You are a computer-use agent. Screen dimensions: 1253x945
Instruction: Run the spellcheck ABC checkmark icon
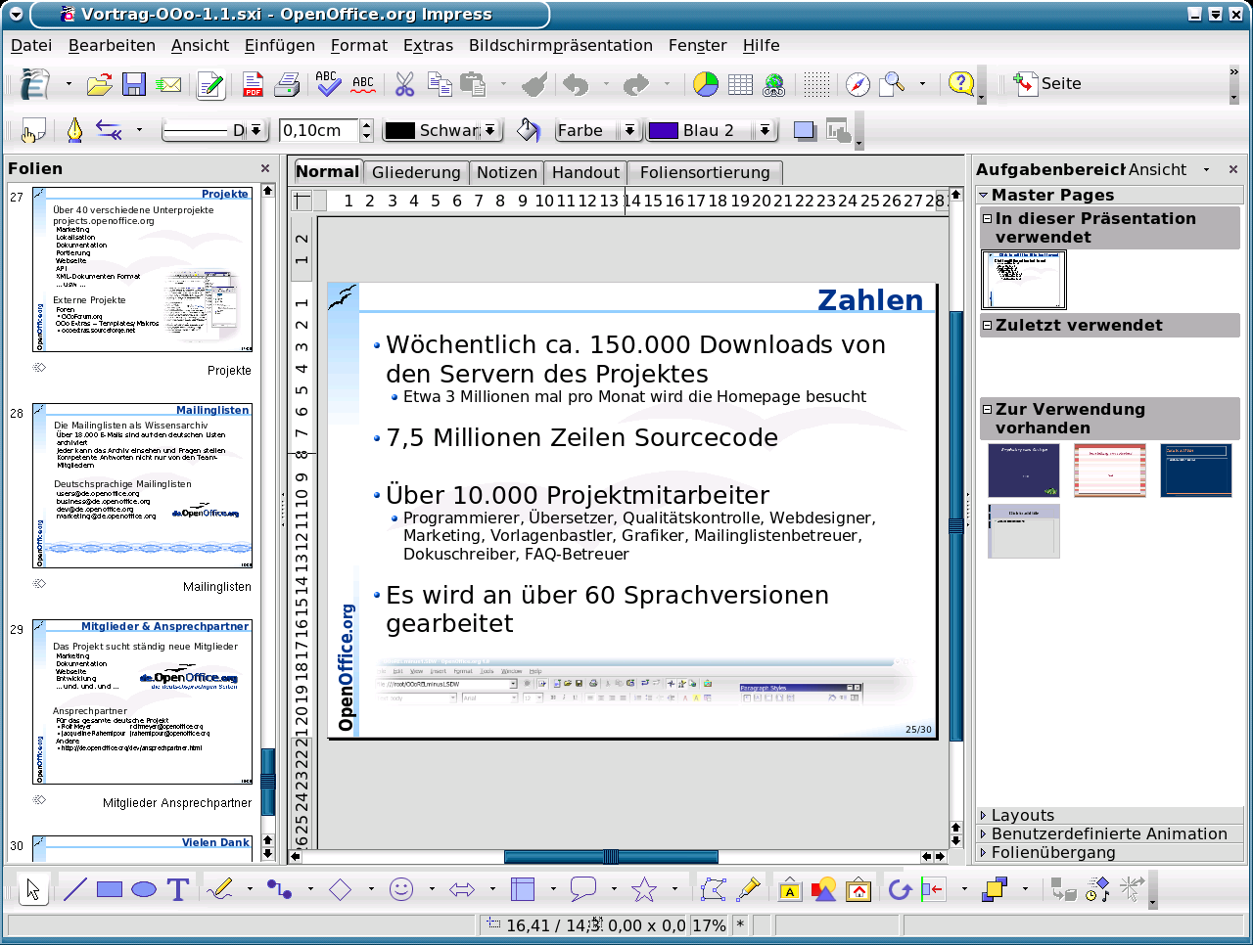coord(328,84)
